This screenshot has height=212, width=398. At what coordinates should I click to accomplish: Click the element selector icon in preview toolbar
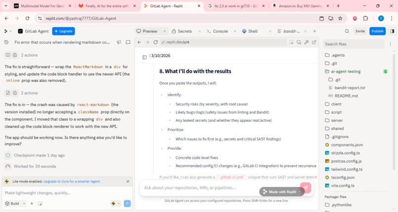click(291, 42)
